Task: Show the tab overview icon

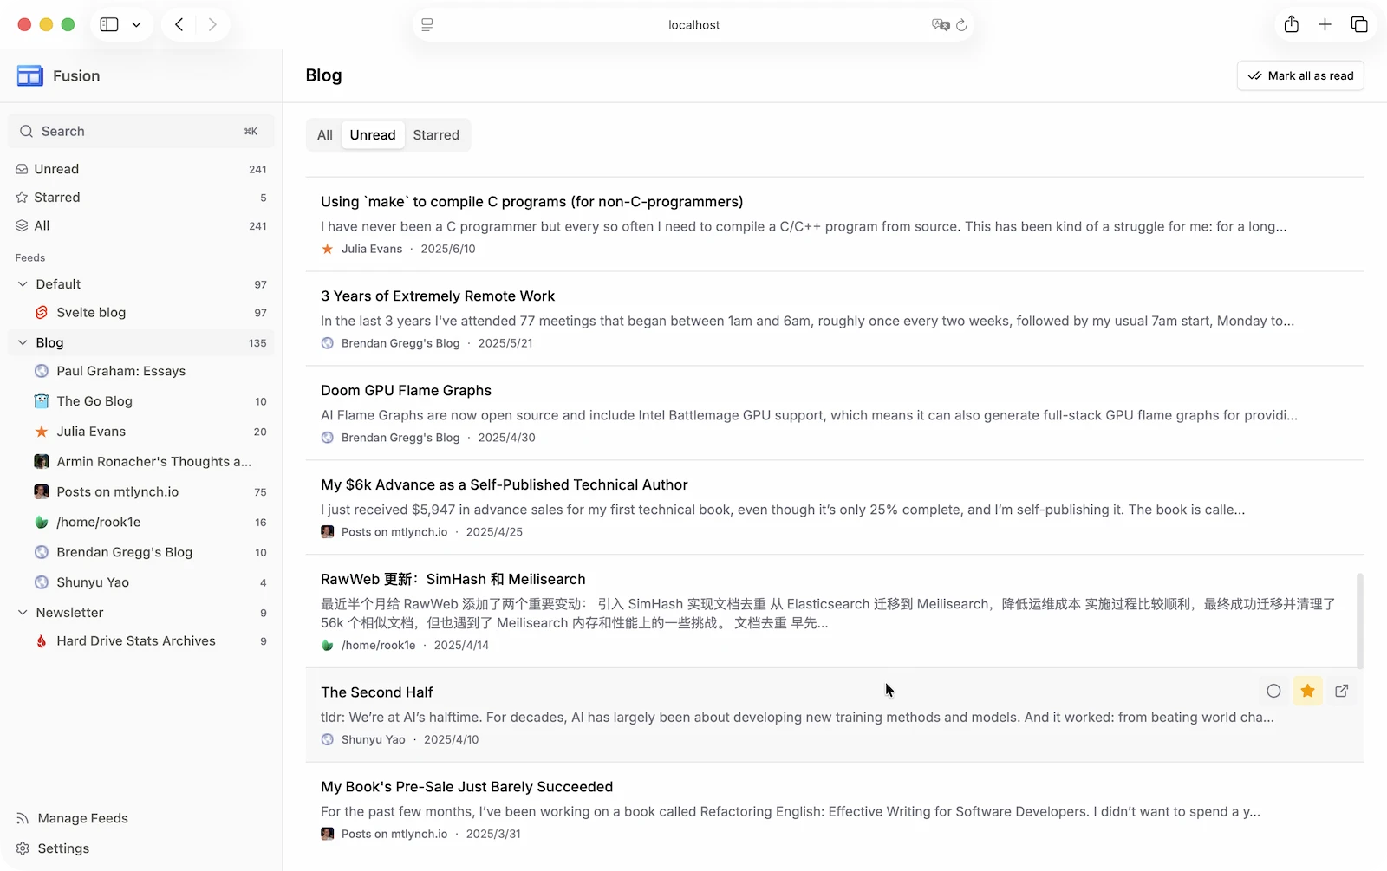Action: tap(1359, 24)
